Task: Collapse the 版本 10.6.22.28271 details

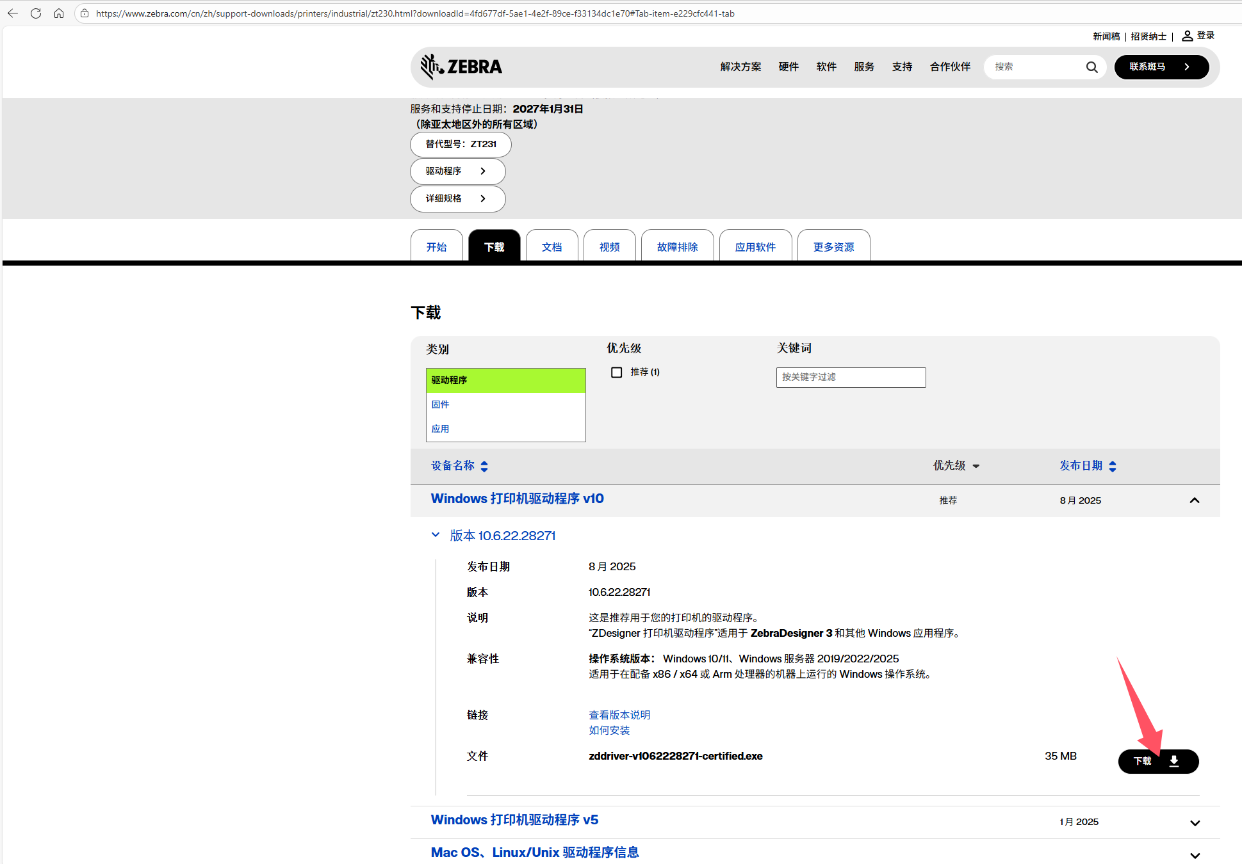Action: pyautogui.click(x=436, y=535)
